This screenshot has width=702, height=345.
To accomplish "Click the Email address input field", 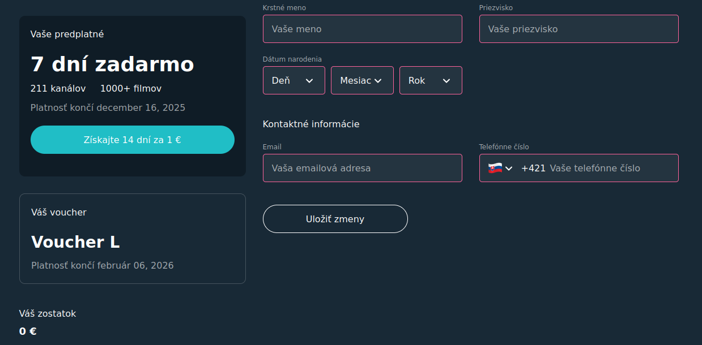I will click(362, 168).
